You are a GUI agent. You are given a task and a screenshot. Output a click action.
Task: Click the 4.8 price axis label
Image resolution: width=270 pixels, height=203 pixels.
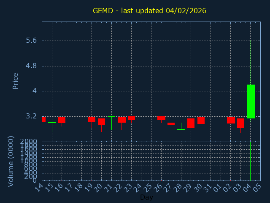point(31,66)
